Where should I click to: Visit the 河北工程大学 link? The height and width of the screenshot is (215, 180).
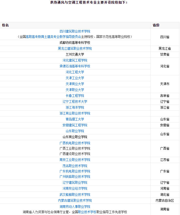click(x=75, y=72)
